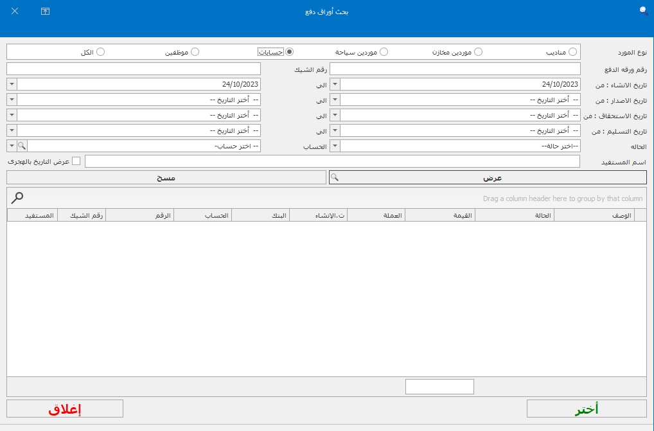Click the restore window icon in title bar
The image size is (654, 431).
pos(45,12)
